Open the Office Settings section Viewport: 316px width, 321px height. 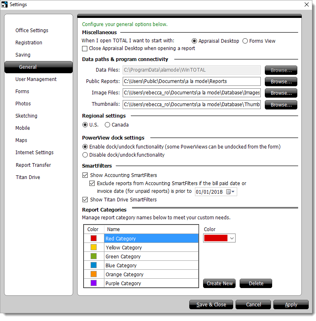32,31
